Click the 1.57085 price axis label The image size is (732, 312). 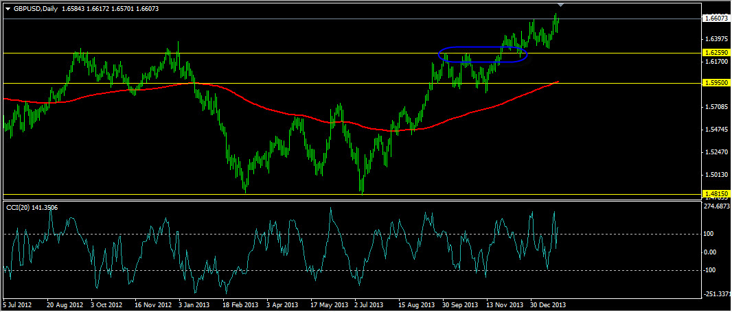tap(716, 107)
